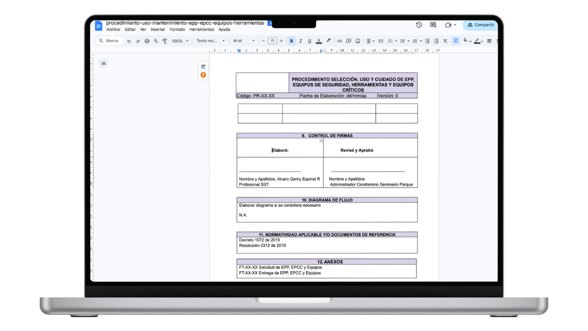Click the insert image icon

pos(358,41)
